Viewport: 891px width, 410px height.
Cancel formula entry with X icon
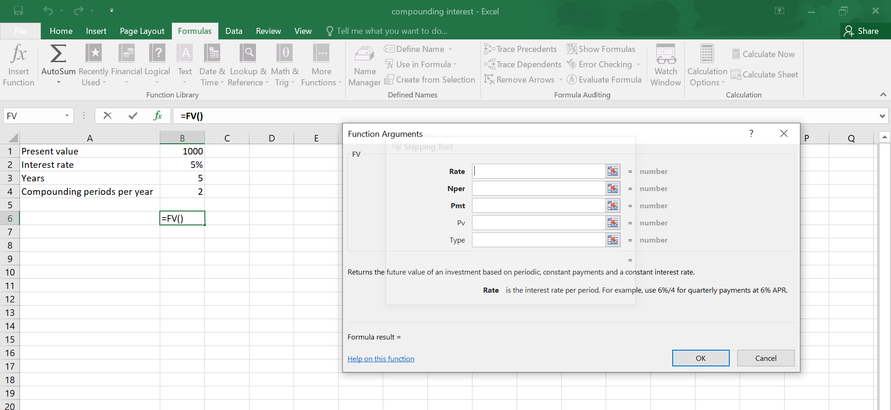coord(107,115)
